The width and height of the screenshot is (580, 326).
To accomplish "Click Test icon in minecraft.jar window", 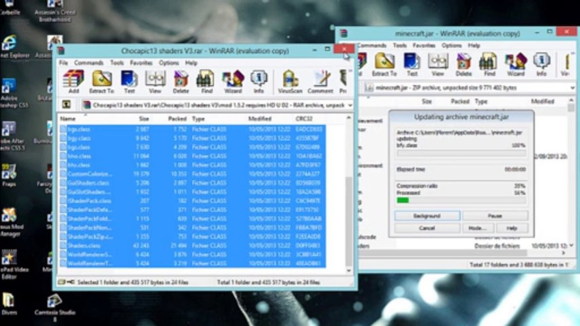I will coord(412,64).
